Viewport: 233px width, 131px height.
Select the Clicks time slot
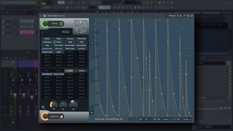[58, 52]
